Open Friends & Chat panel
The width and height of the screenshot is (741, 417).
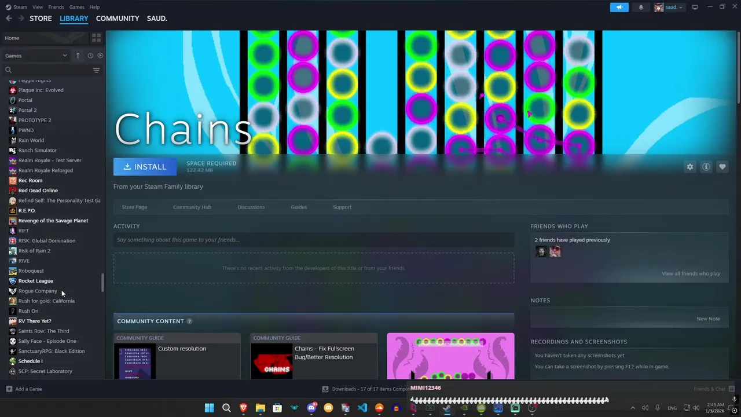[x=714, y=389]
